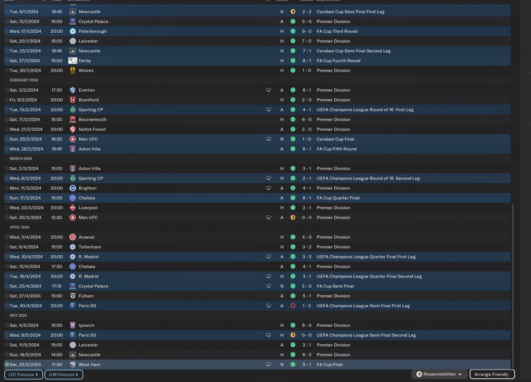Expand U18 Fixtures with its chevron
Screen dimensions: 531x382
pos(77,375)
